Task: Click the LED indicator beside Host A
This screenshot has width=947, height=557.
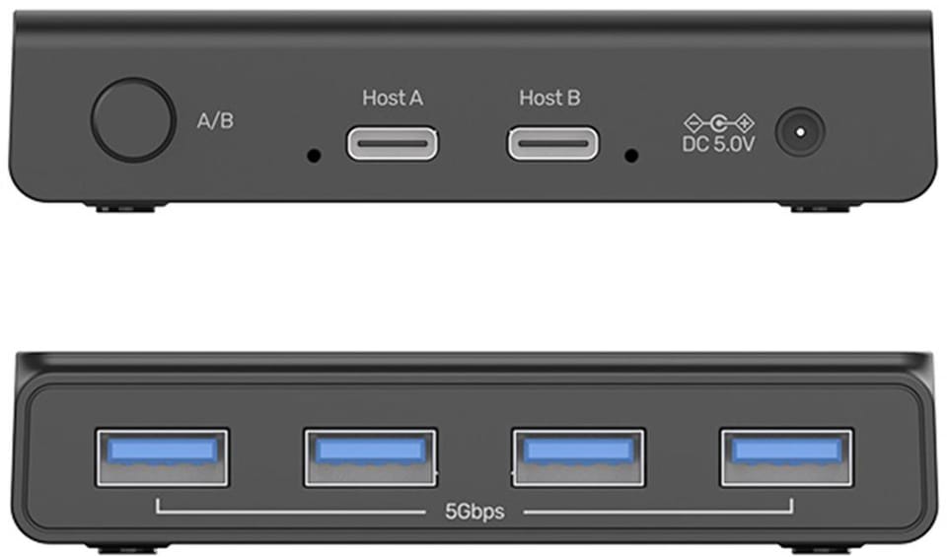Action: 314,156
